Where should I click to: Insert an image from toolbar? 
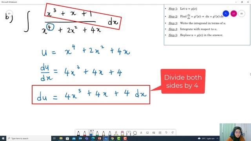coord(154,133)
